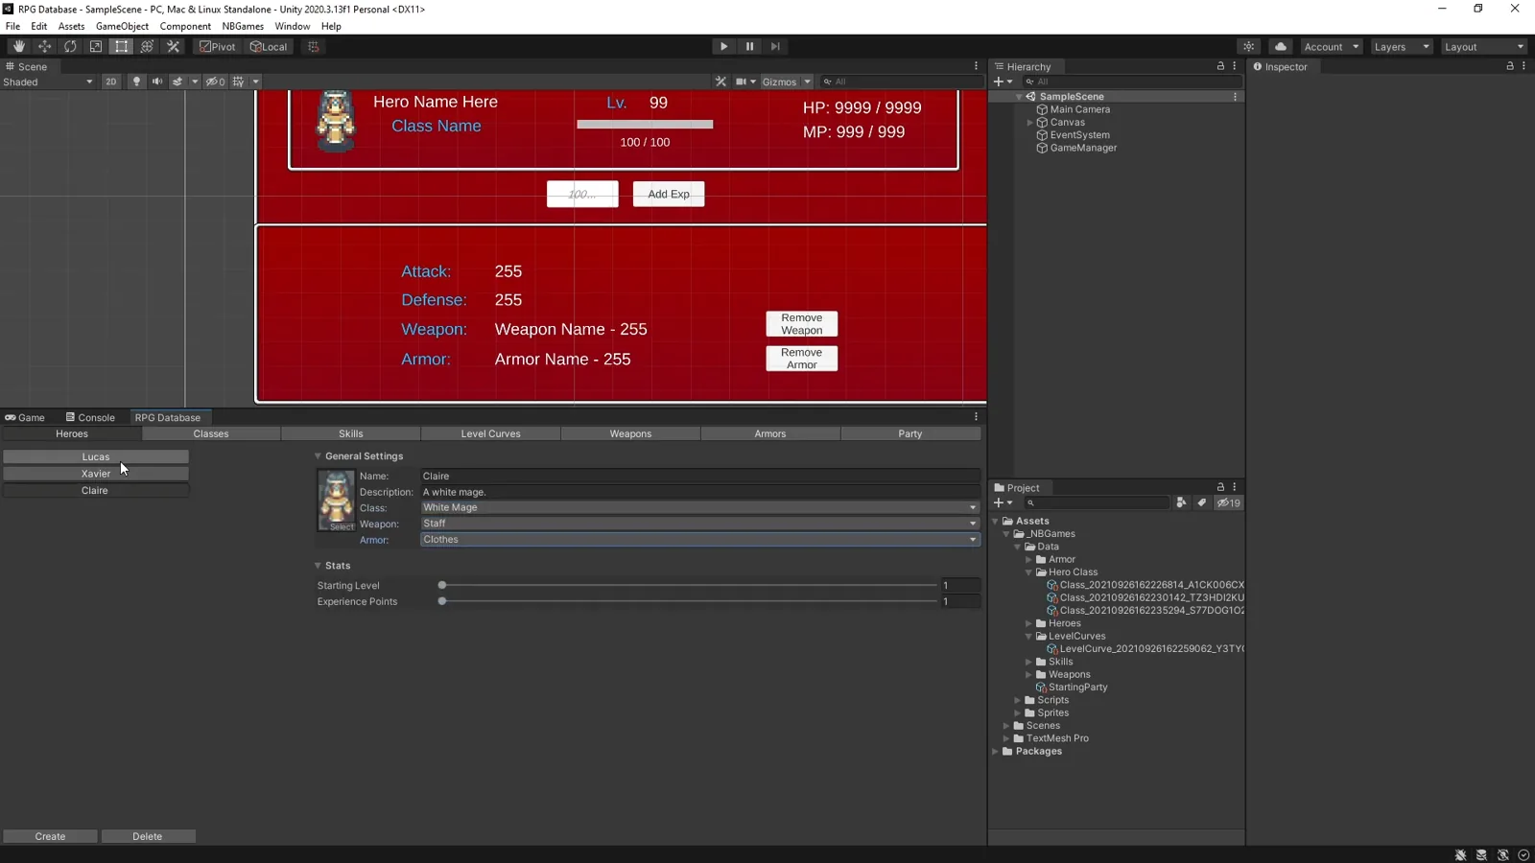Open the Layers dropdown
This screenshot has width=1535, height=863.
coord(1401,46)
